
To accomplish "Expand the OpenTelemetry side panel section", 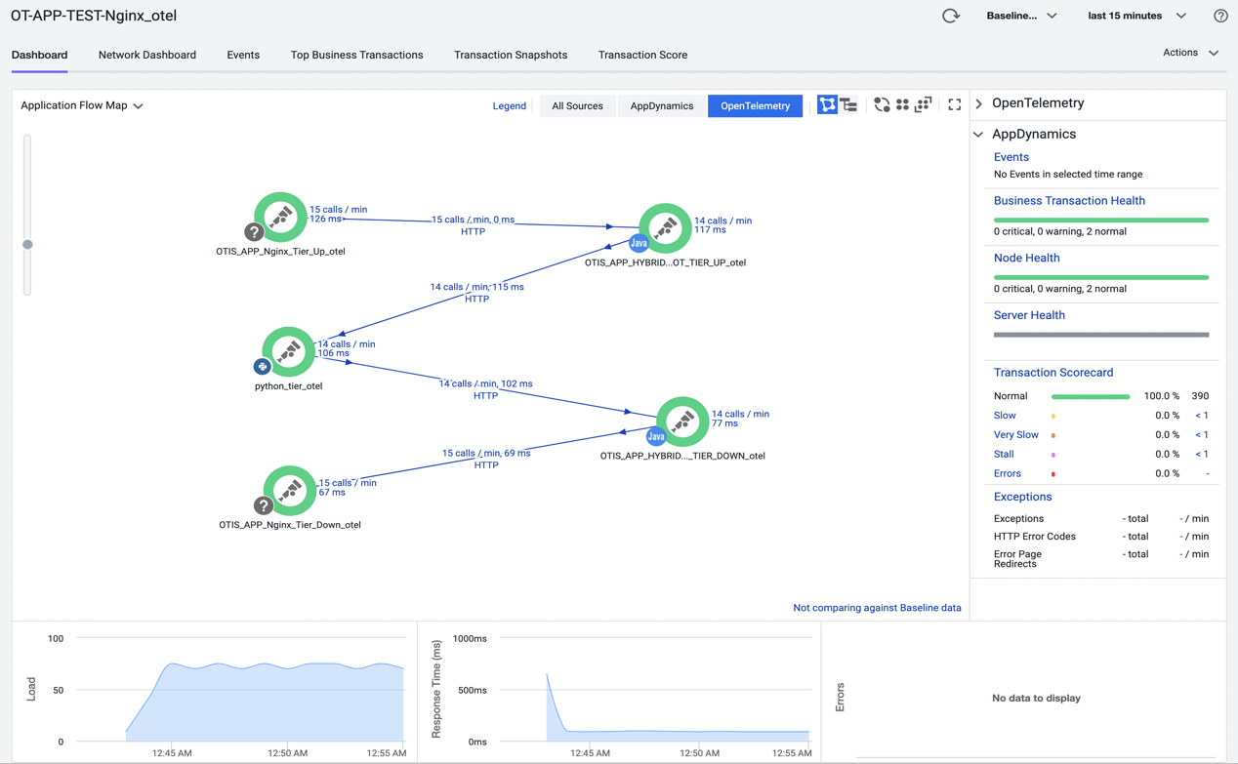I will (979, 103).
